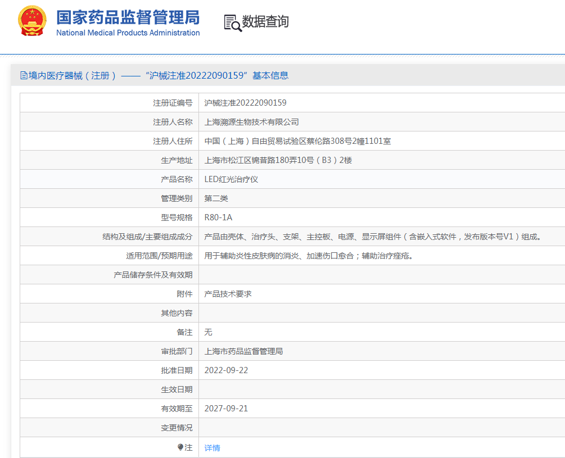Click the 审批部门 label cell
Viewport: 565px width, 458px height.
tap(110, 351)
